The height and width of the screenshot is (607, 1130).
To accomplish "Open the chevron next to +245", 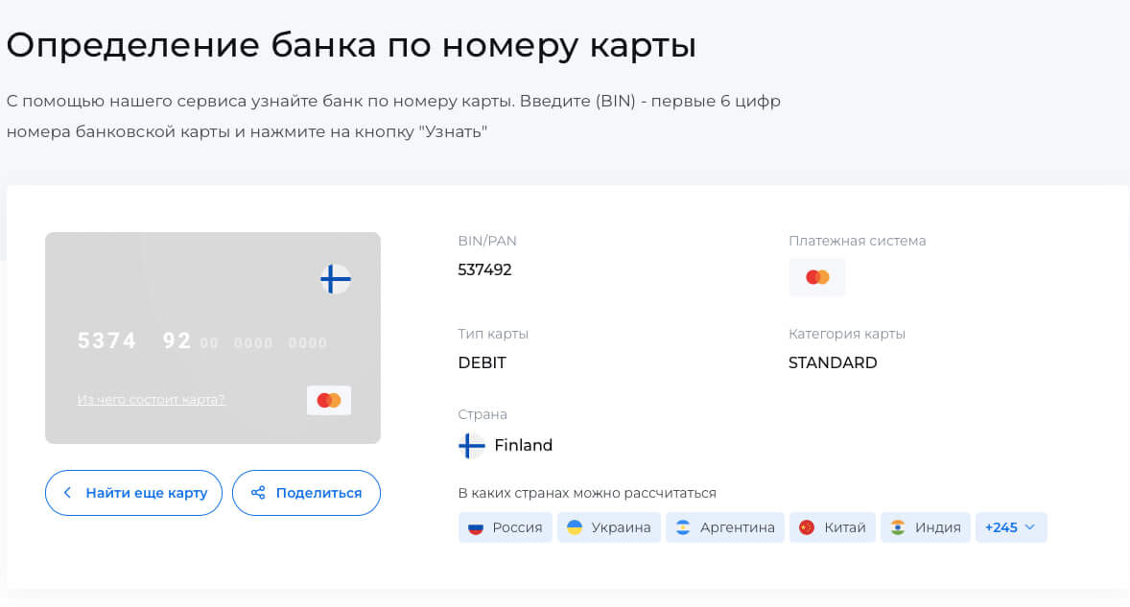I will click(1030, 526).
